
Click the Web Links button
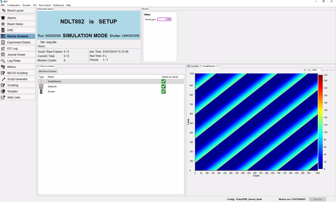click(18, 98)
